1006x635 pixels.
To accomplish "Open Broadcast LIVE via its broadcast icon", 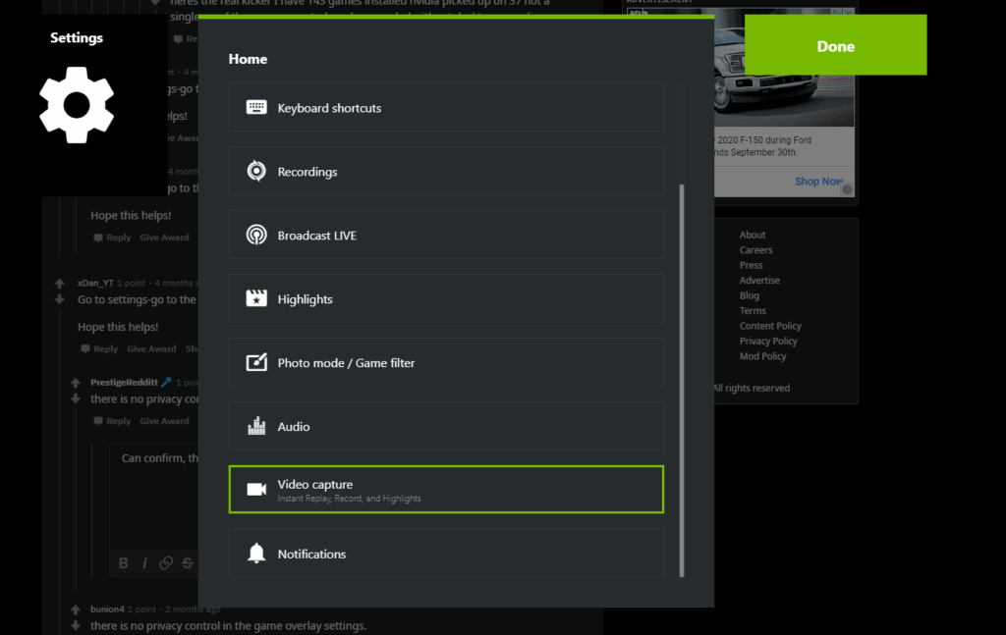I will (256, 234).
